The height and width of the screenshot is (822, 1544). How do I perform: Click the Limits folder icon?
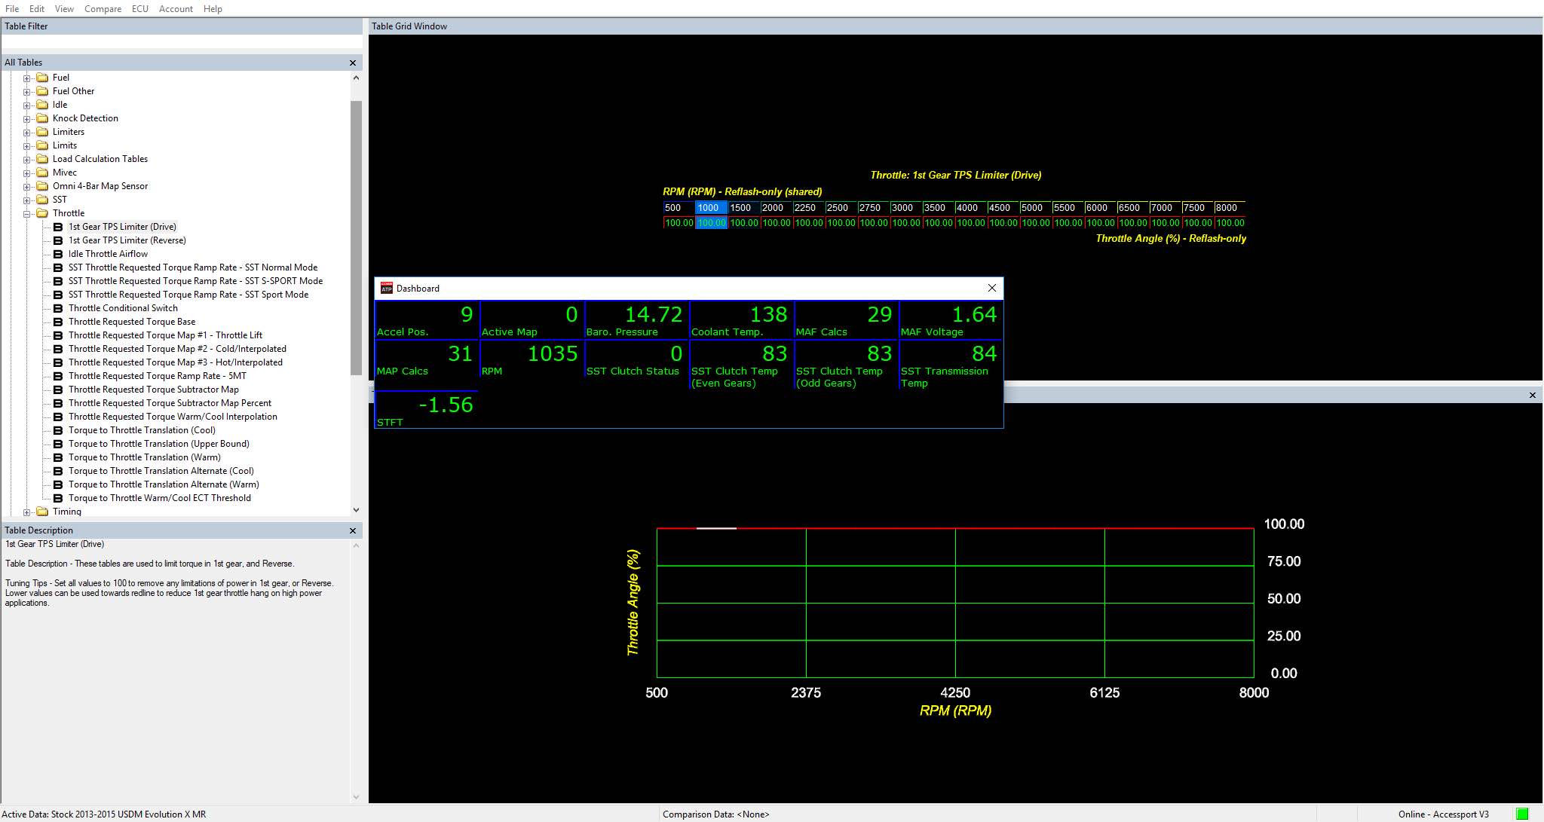coord(42,145)
